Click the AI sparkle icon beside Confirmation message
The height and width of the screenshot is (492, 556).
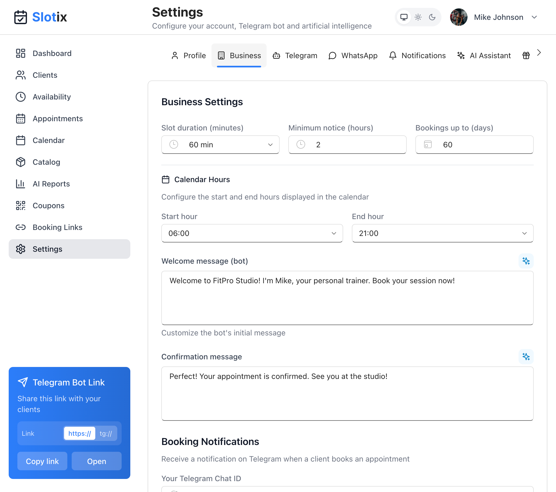(x=526, y=357)
